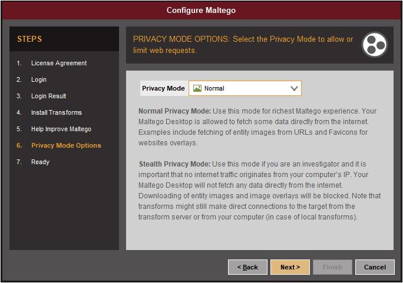Select the Login Result step
403x283 pixels.
pyautogui.click(x=48, y=96)
